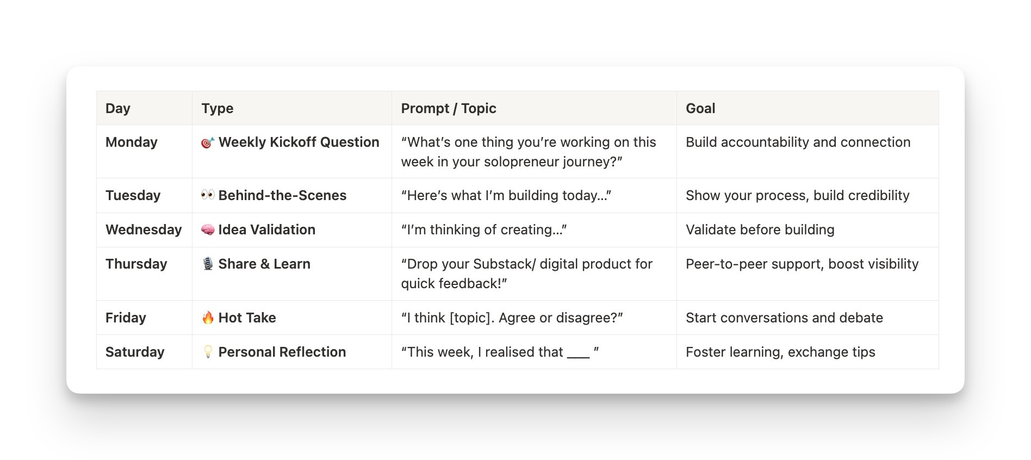This screenshot has width=1031, height=460.
Task: Click the microphone emoji next to Share & Learn
Action: pyautogui.click(x=208, y=264)
